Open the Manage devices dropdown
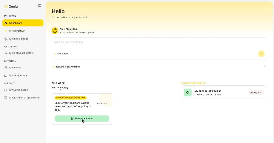274x143 pixels. pyautogui.click(x=256, y=93)
